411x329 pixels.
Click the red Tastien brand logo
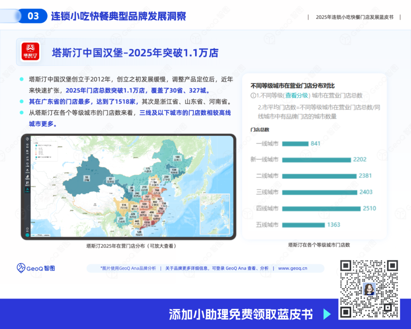pos(30,52)
